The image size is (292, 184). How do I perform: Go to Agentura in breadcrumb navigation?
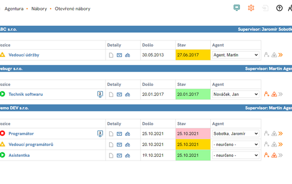14,9
